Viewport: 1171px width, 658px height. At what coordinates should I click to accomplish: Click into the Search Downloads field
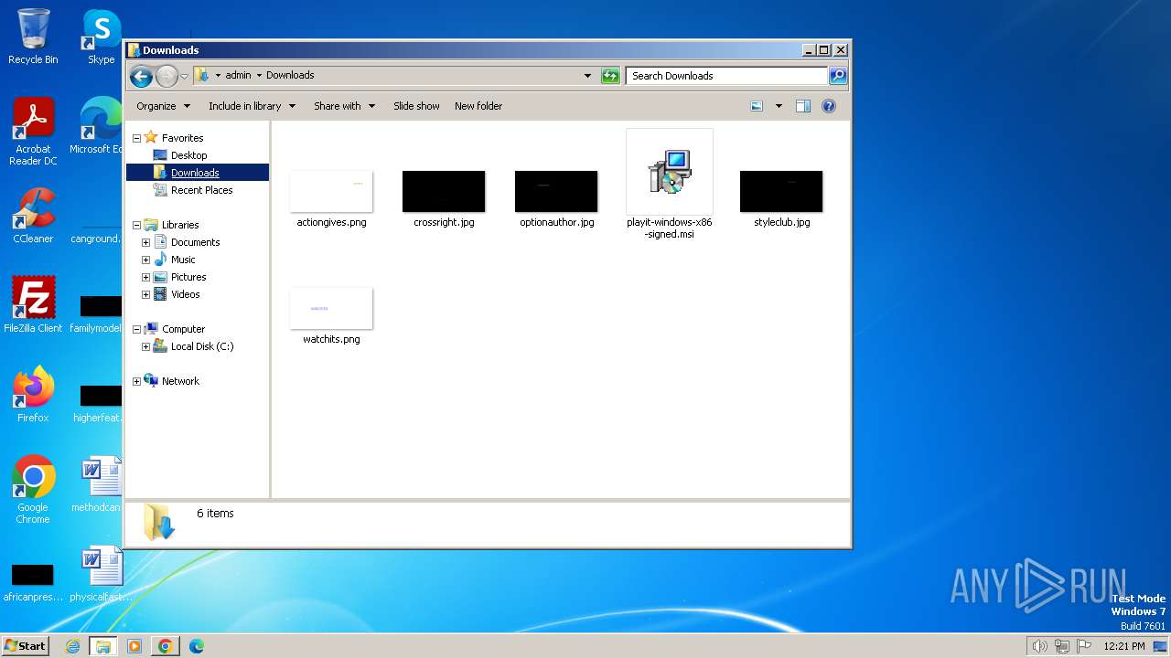[727, 76]
